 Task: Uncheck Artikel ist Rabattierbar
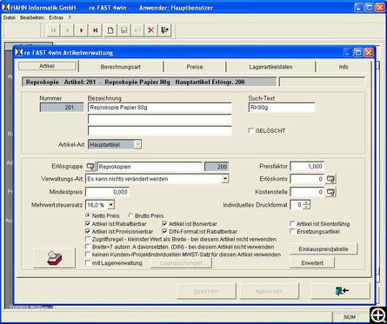coord(88,224)
